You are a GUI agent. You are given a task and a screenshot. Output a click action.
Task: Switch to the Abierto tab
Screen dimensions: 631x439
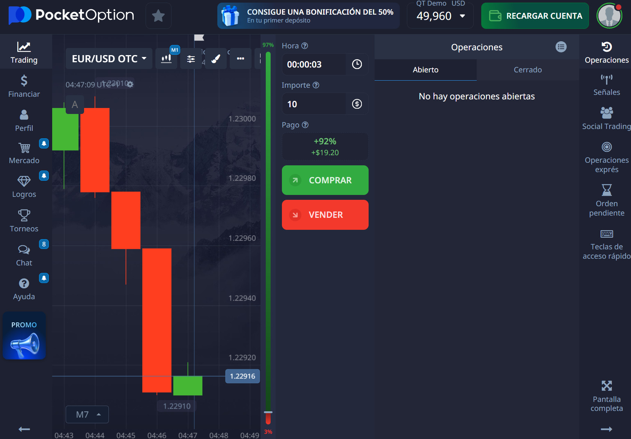[426, 70]
